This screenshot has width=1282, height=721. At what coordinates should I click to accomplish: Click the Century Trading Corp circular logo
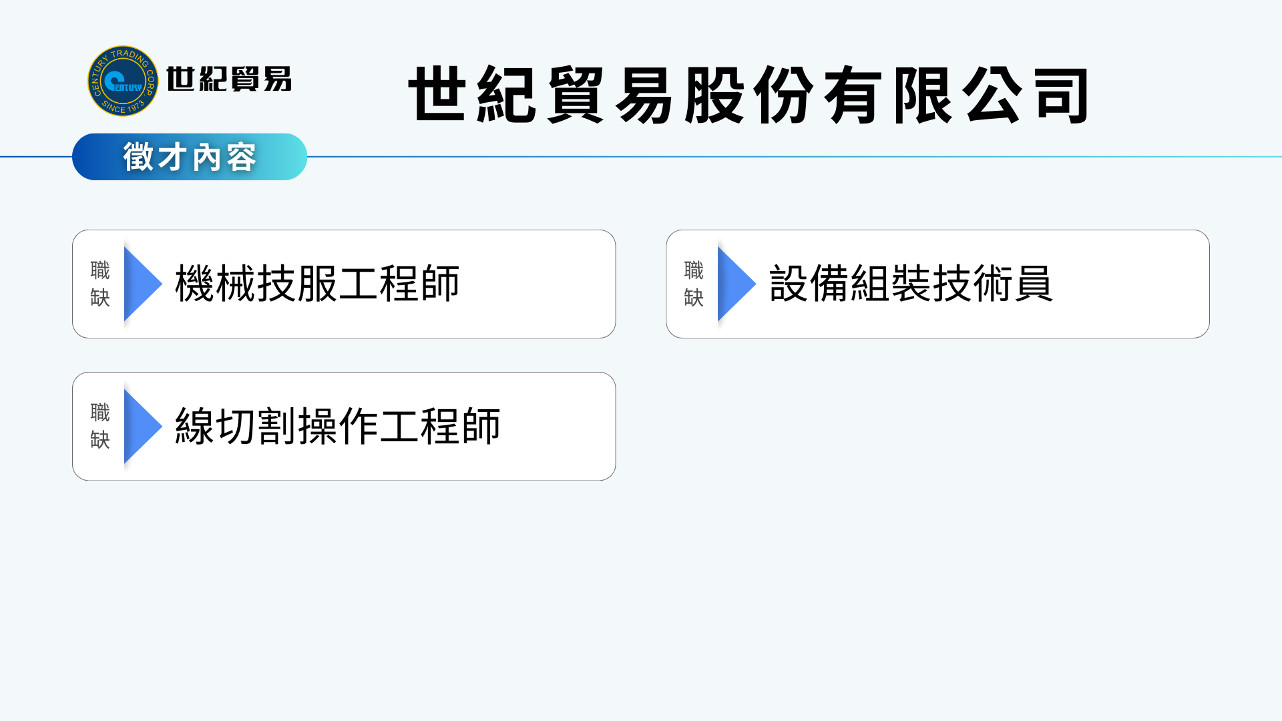123,81
